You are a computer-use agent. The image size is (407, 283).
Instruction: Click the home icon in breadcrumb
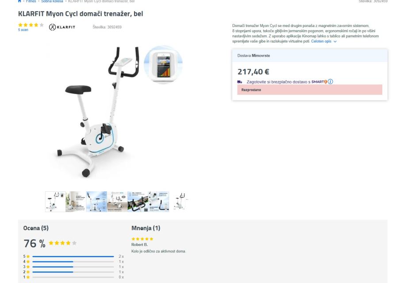pos(19,1)
